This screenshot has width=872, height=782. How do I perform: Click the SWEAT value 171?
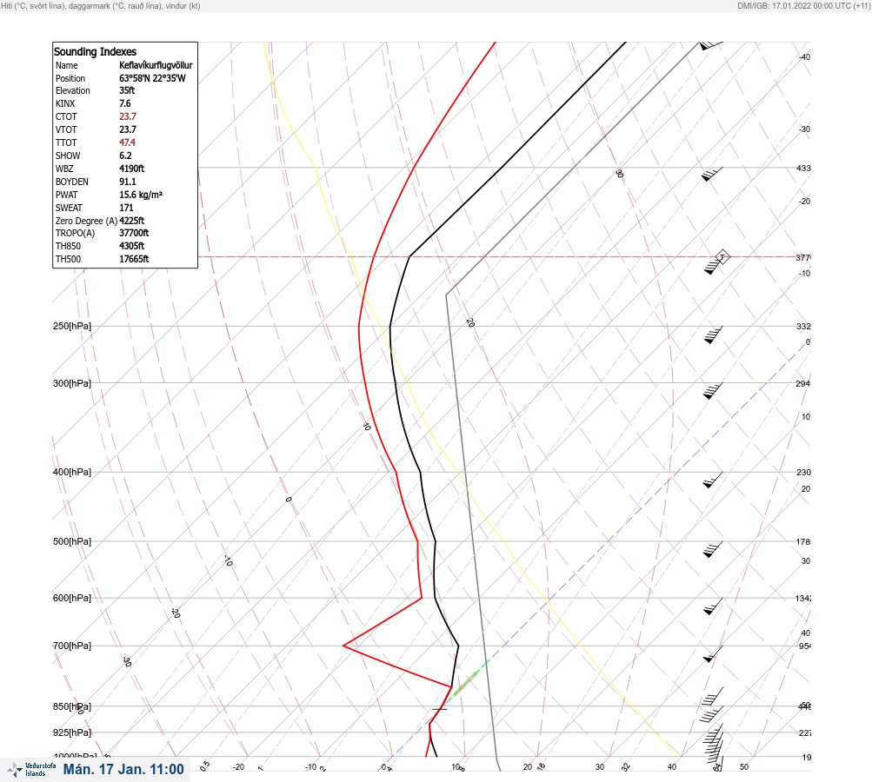coord(126,208)
